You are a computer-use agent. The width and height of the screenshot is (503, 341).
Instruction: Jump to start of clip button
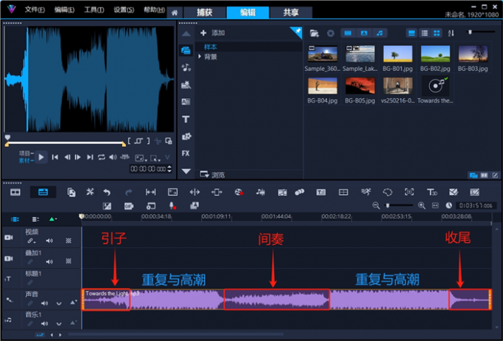point(55,157)
